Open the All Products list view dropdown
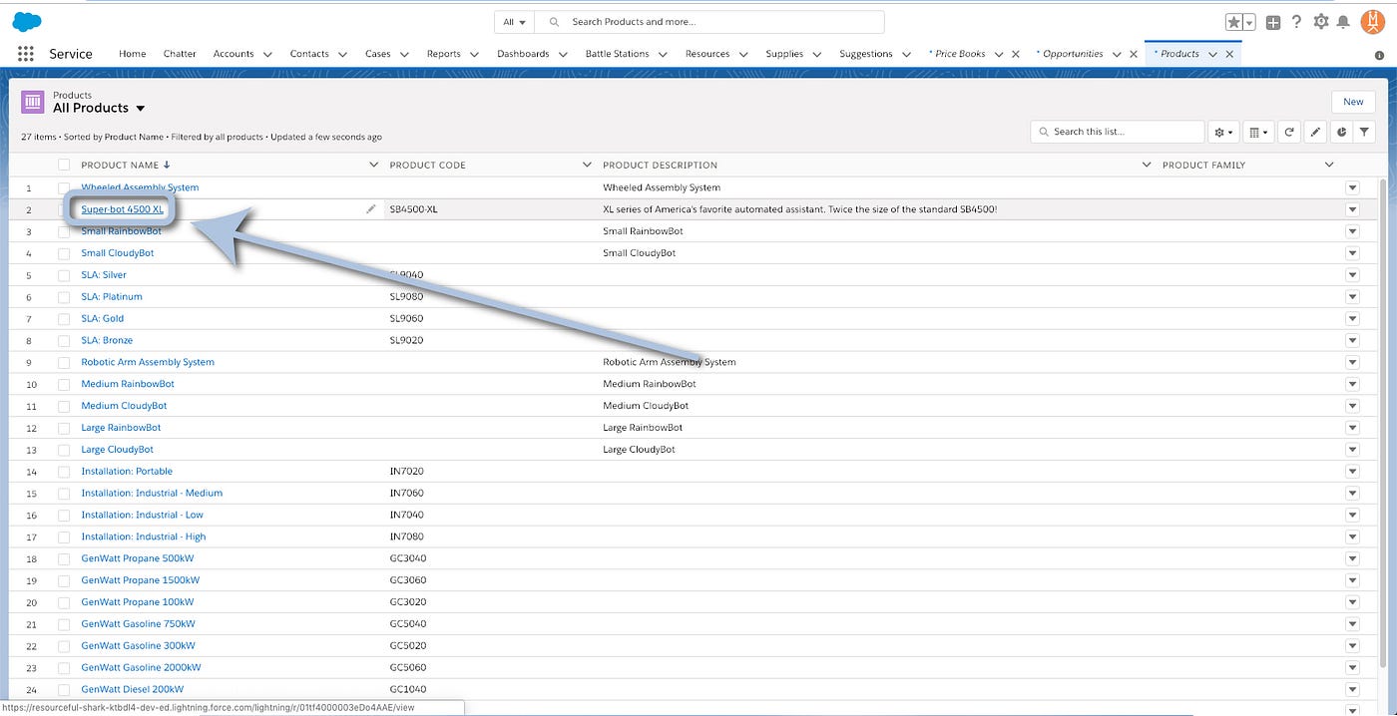 pyautogui.click(x=141, y=109)
